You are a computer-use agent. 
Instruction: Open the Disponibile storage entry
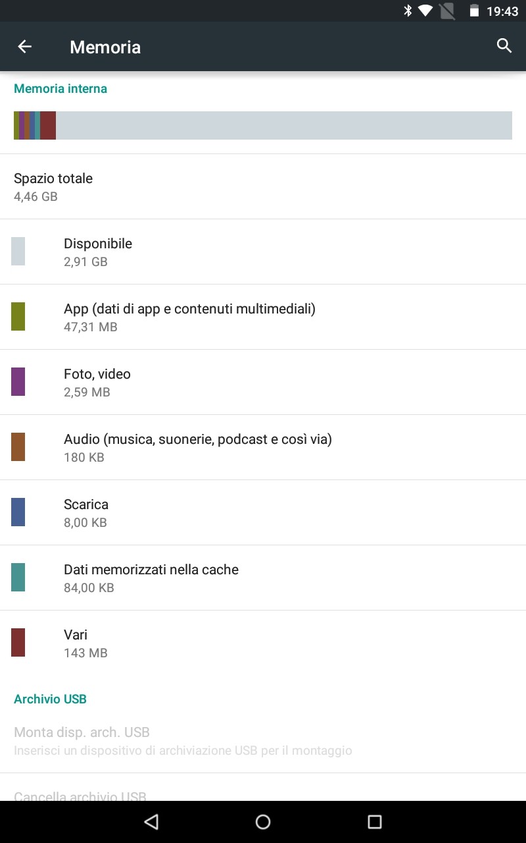point(263,252)
